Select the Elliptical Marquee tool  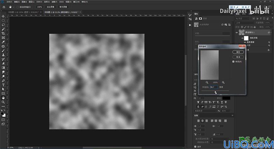click(x=3, y=21)
